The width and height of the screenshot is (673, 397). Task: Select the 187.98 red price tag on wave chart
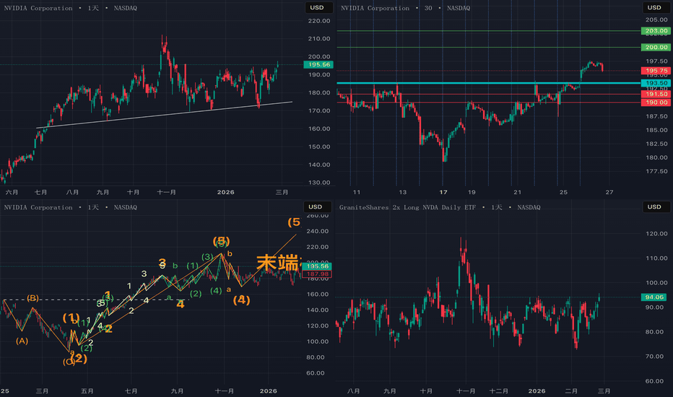(x=317, y=274)
